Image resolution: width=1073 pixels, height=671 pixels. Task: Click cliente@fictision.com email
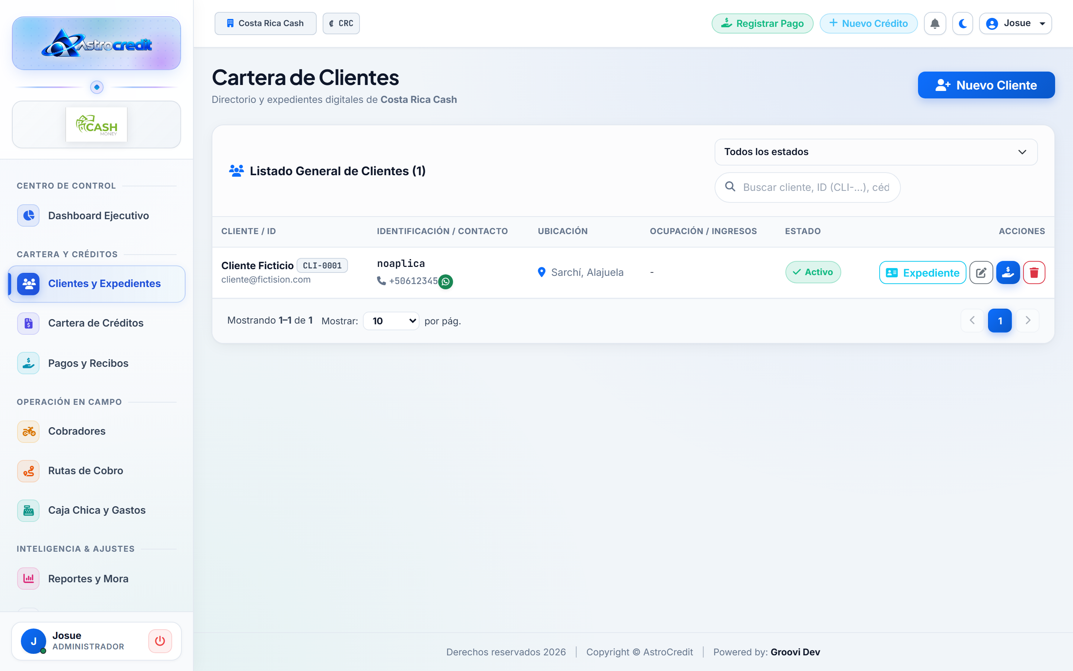coord(266,280)
